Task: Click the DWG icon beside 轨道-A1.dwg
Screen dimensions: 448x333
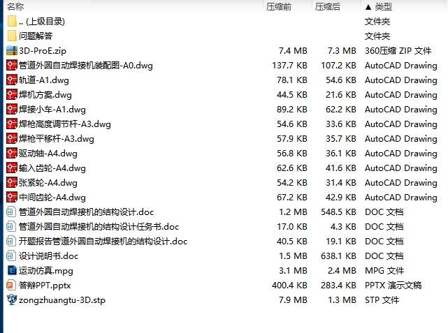Action: (12, 80)
